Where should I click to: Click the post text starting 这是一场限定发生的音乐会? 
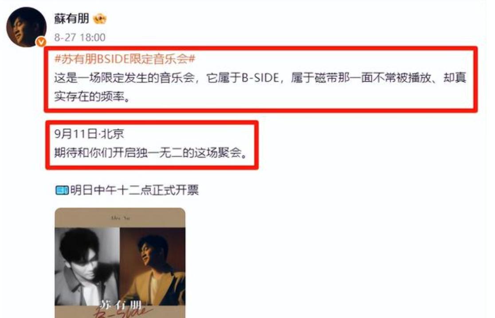point(260,87)
